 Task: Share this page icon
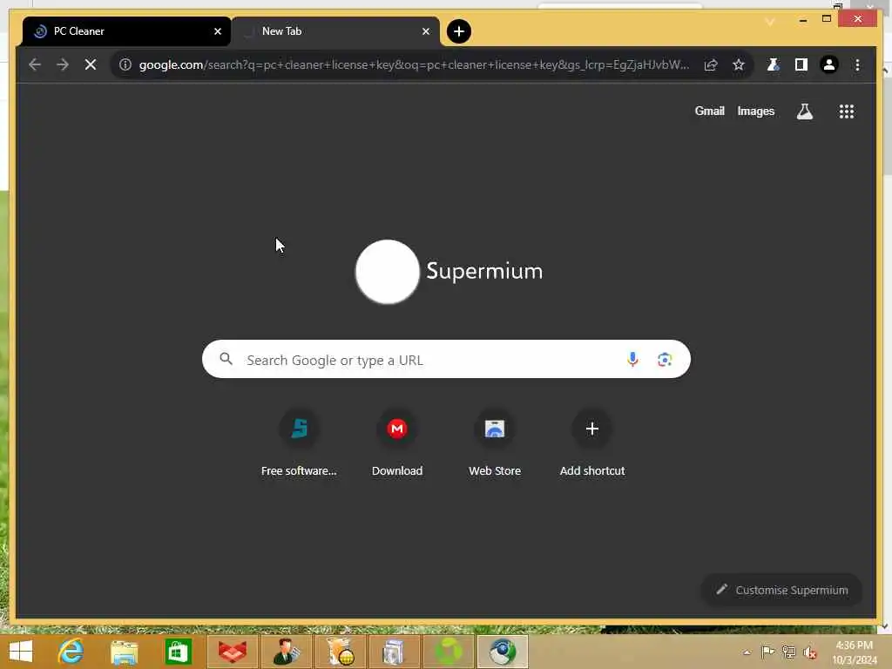pos(711,64)
